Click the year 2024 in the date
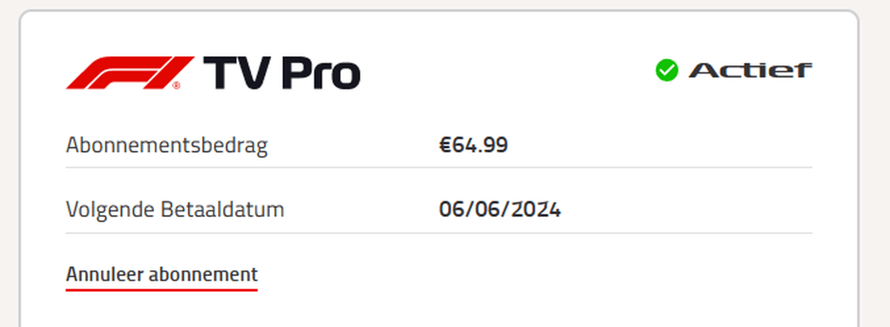This screenshot has height=327, width=890. (536, 210)
